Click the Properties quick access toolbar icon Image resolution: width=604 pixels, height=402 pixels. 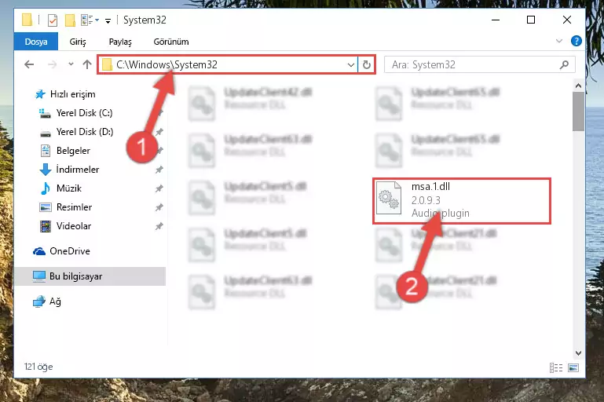point(53,20)
